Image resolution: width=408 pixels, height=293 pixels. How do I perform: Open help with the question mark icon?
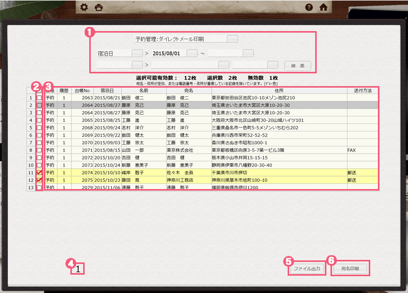coord(309,7)
